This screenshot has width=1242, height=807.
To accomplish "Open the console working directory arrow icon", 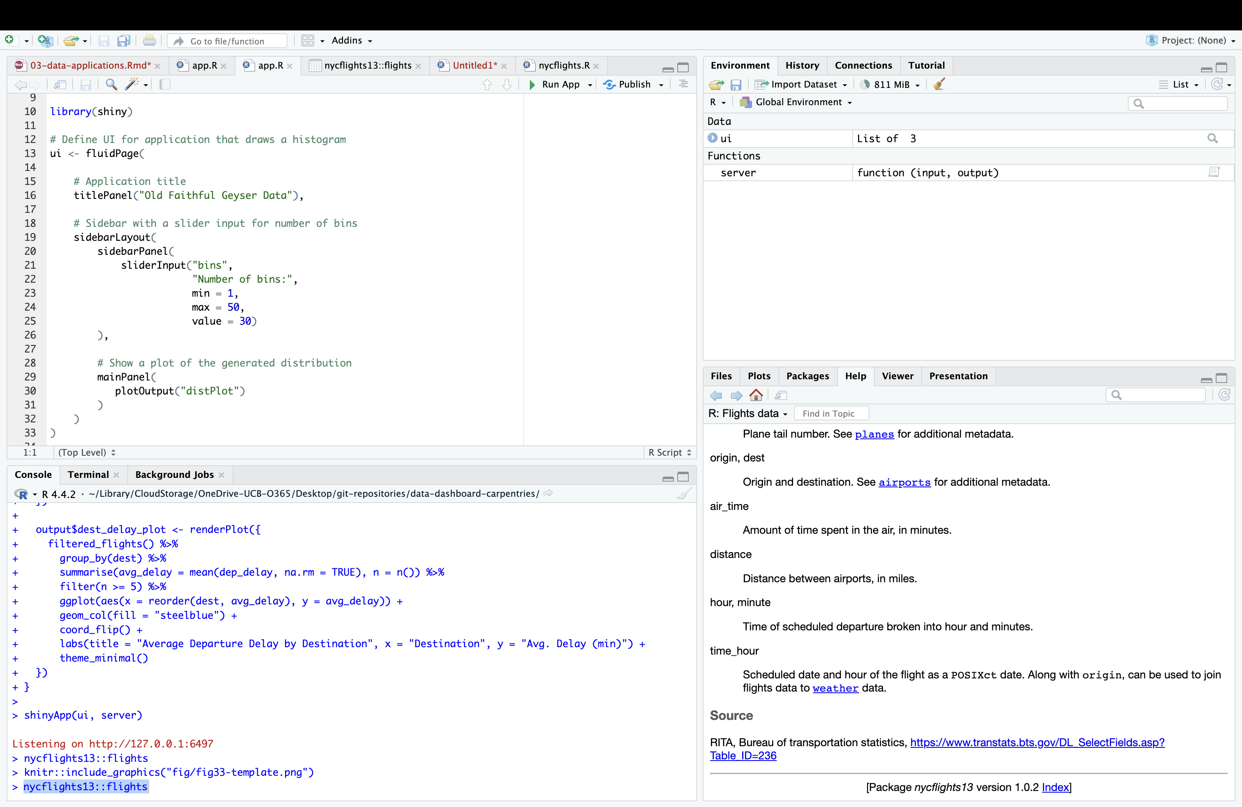I will click(548, 493).
